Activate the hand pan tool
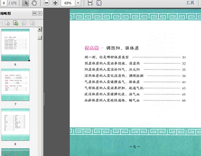The width and height of the screenshot is (201, 156). click(34, 3)
